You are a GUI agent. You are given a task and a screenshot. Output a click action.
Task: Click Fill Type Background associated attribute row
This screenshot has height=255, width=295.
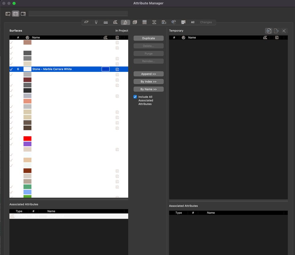coord(69,216)
